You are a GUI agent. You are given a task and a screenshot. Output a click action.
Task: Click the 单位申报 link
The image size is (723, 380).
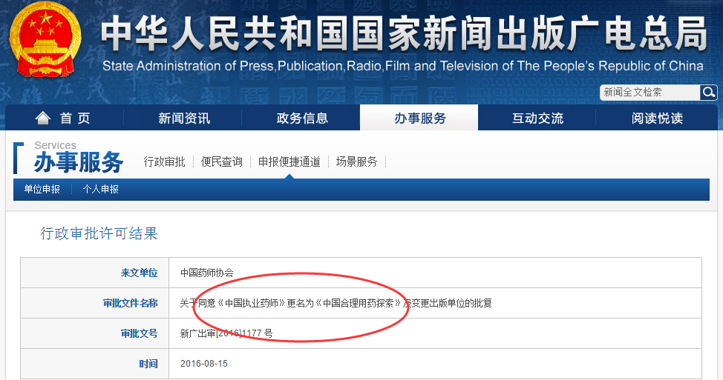click(x=42, y=189)
